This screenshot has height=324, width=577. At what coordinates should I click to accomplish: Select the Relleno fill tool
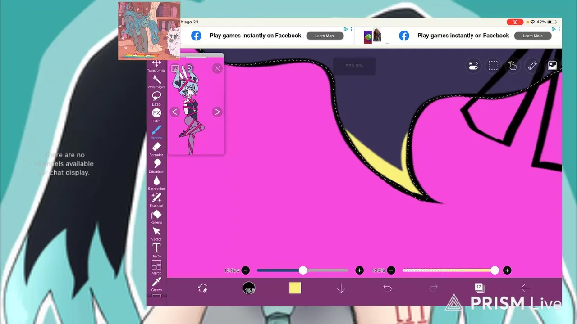[x=156, y=217]
